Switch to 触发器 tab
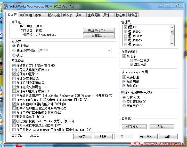Screen dimensions: 187x147 click(133, 15)
